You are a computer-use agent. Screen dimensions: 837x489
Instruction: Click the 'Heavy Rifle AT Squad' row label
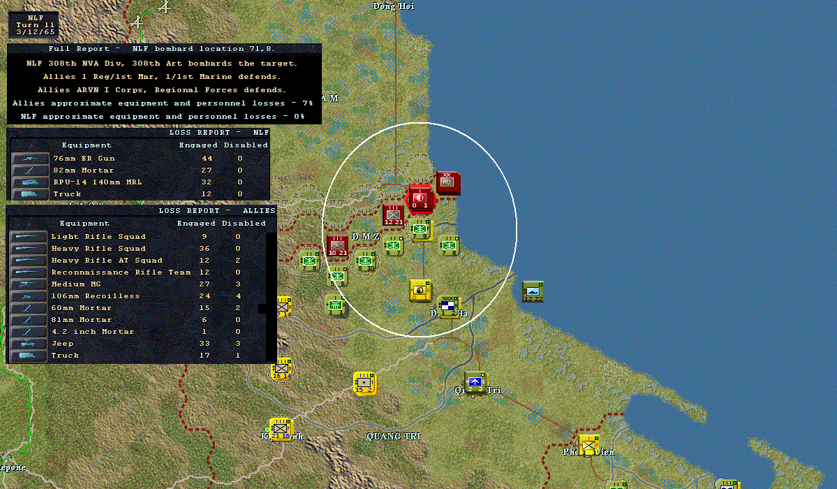[x=106, y=261]
